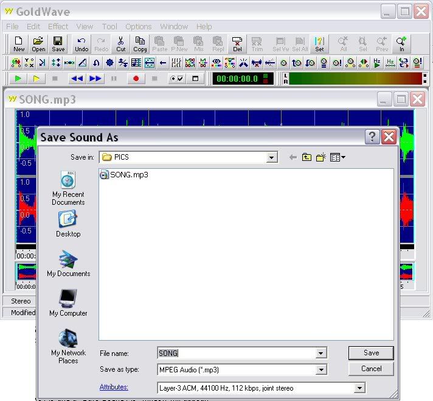The height and width of the screenshot is (401, 433).
Task: Click the Paste toolbar icon
Action: coord(159,44)
